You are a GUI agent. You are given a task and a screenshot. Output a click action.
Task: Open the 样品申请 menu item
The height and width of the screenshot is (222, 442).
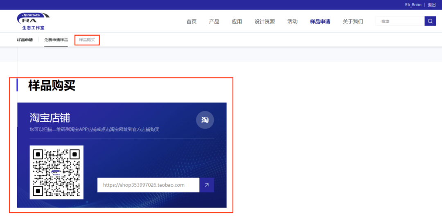click(320, 21)
